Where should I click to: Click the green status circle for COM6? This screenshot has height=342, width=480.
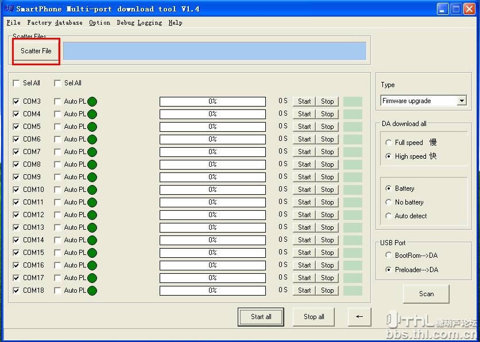click(x=92, y=139)
